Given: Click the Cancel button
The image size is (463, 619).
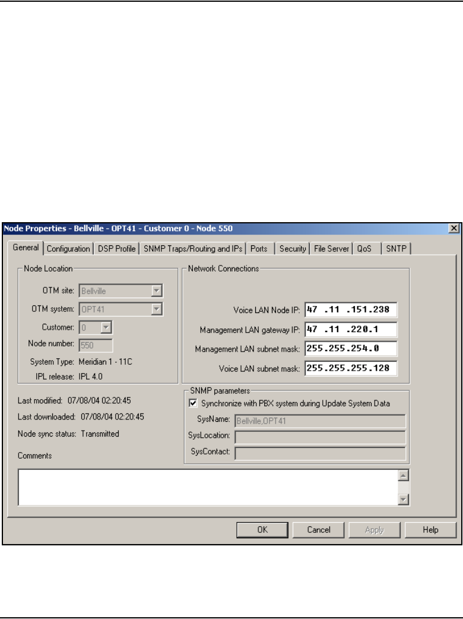Looking at the screenshot, I should point(319,530).
